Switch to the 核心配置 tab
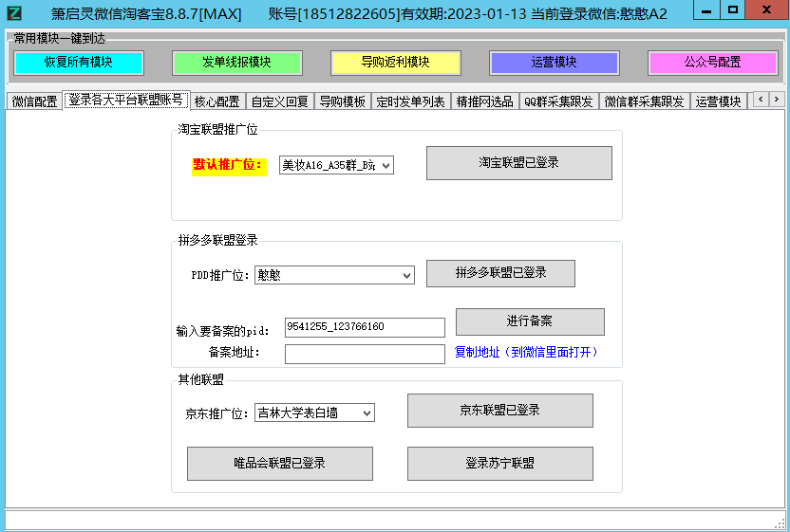This screenshot has width=790, height=532. pyautogui.click(x=217, y=101)
